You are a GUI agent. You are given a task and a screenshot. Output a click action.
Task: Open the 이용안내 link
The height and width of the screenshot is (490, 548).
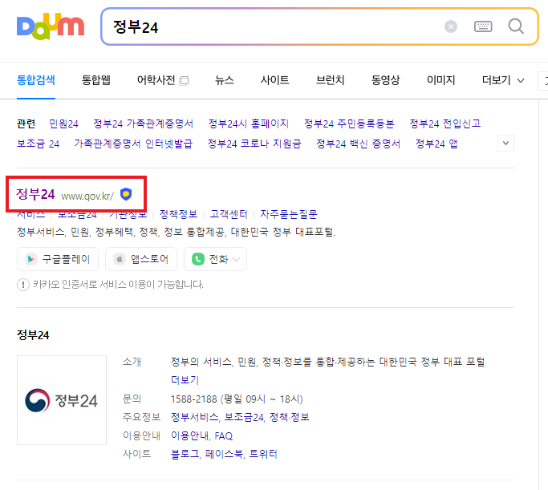190,435
